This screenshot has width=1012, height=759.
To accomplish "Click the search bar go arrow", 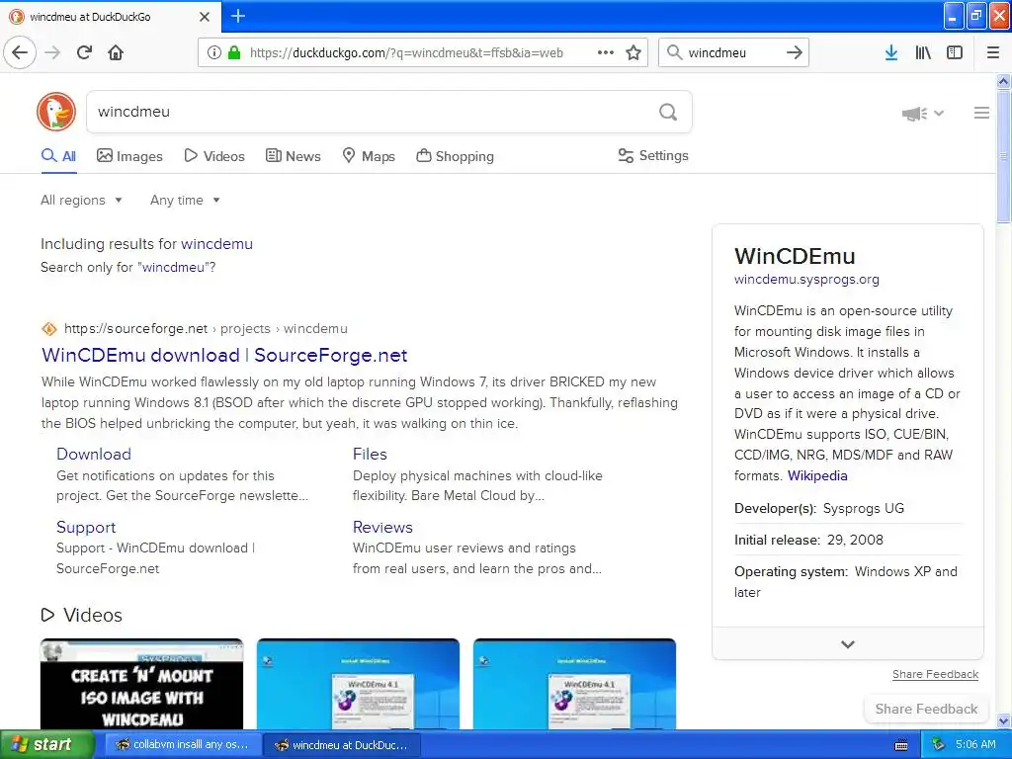I will pyautogui.click(x=795, y=52).
